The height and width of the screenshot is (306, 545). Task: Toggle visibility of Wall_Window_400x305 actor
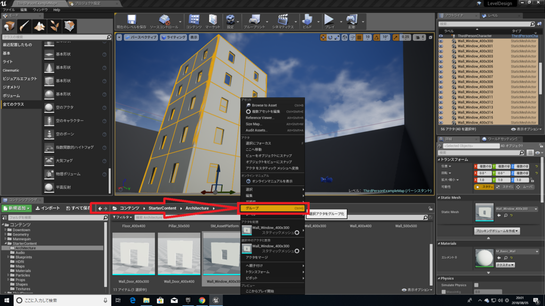click(441, 66)
